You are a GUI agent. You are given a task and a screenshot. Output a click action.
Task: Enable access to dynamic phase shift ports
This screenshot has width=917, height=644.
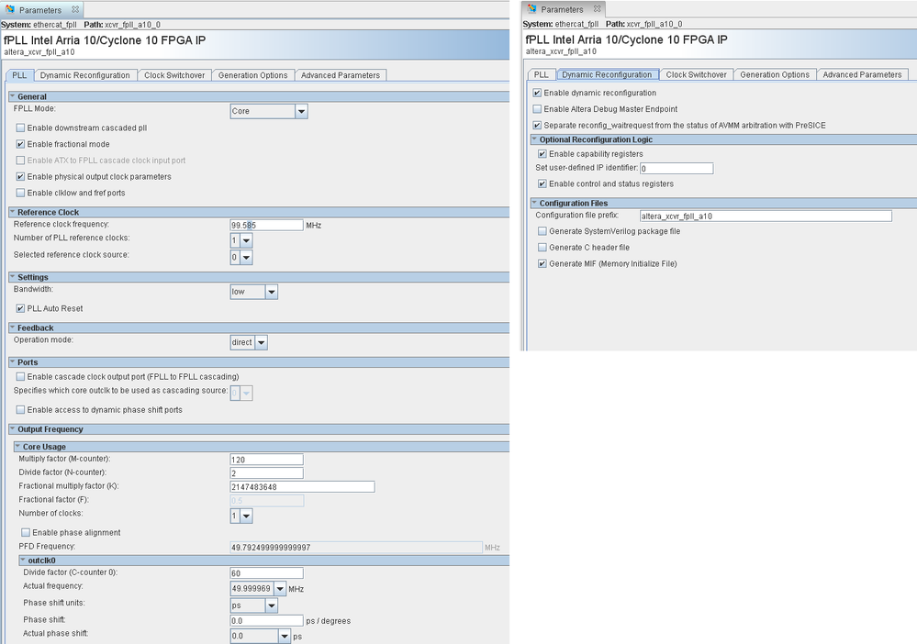click(x=20, y=410)
